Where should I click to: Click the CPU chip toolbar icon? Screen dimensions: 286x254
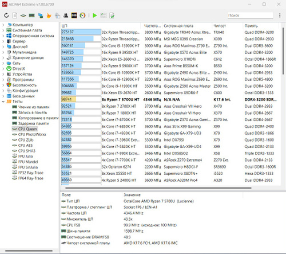point(23,15)
